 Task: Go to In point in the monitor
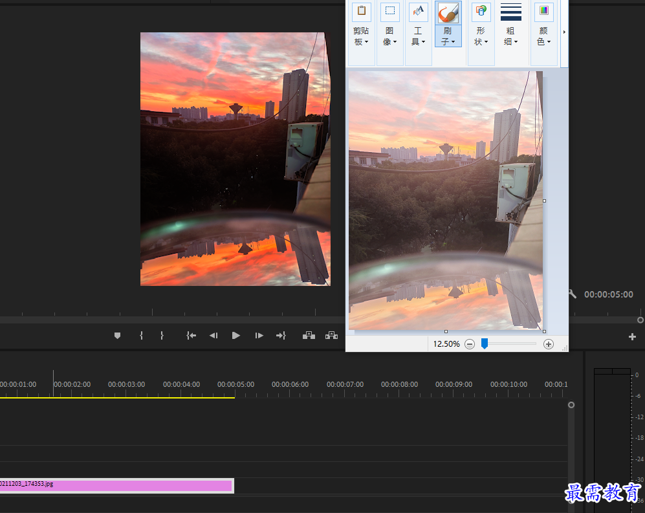pyautogui.click(x=191, y=336)
